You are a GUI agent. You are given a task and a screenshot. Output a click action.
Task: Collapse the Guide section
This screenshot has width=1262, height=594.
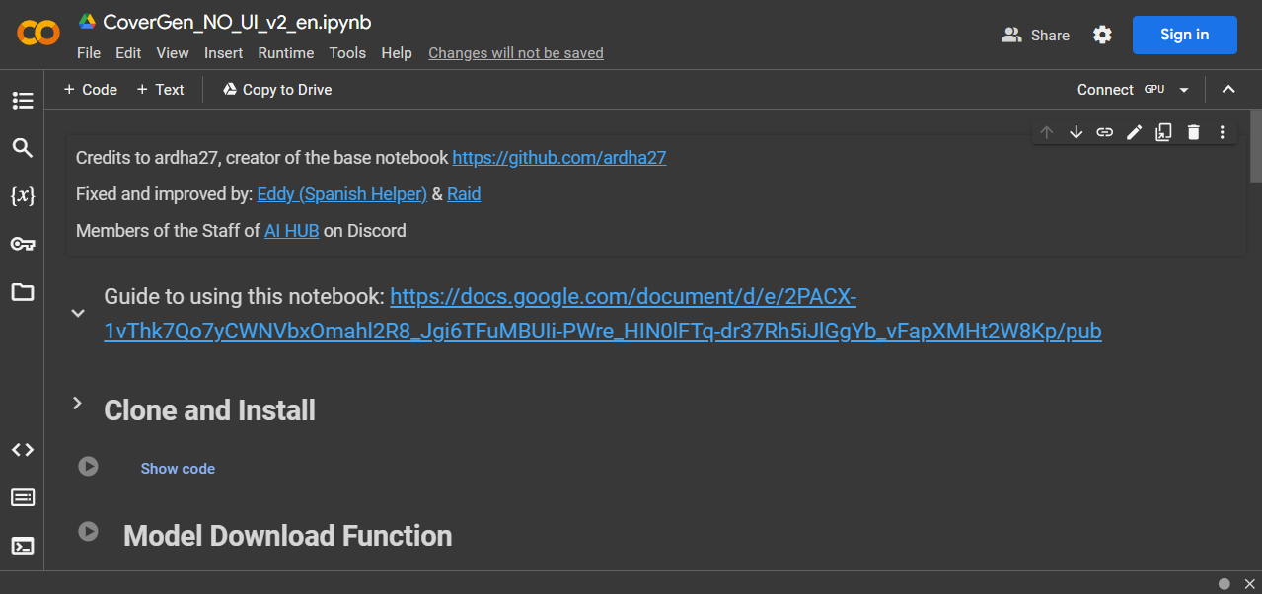(77, 314)
